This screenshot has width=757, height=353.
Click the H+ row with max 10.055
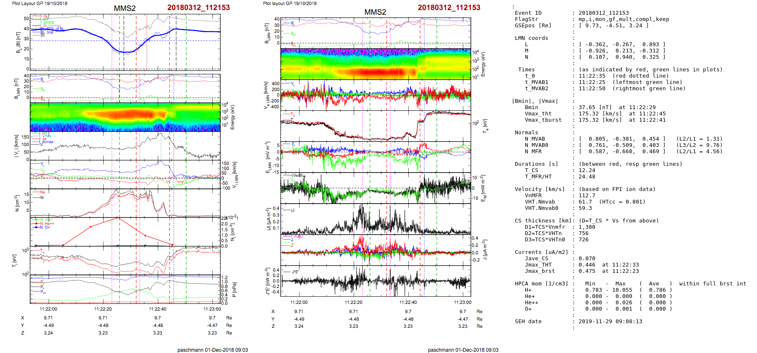point(598,290)
